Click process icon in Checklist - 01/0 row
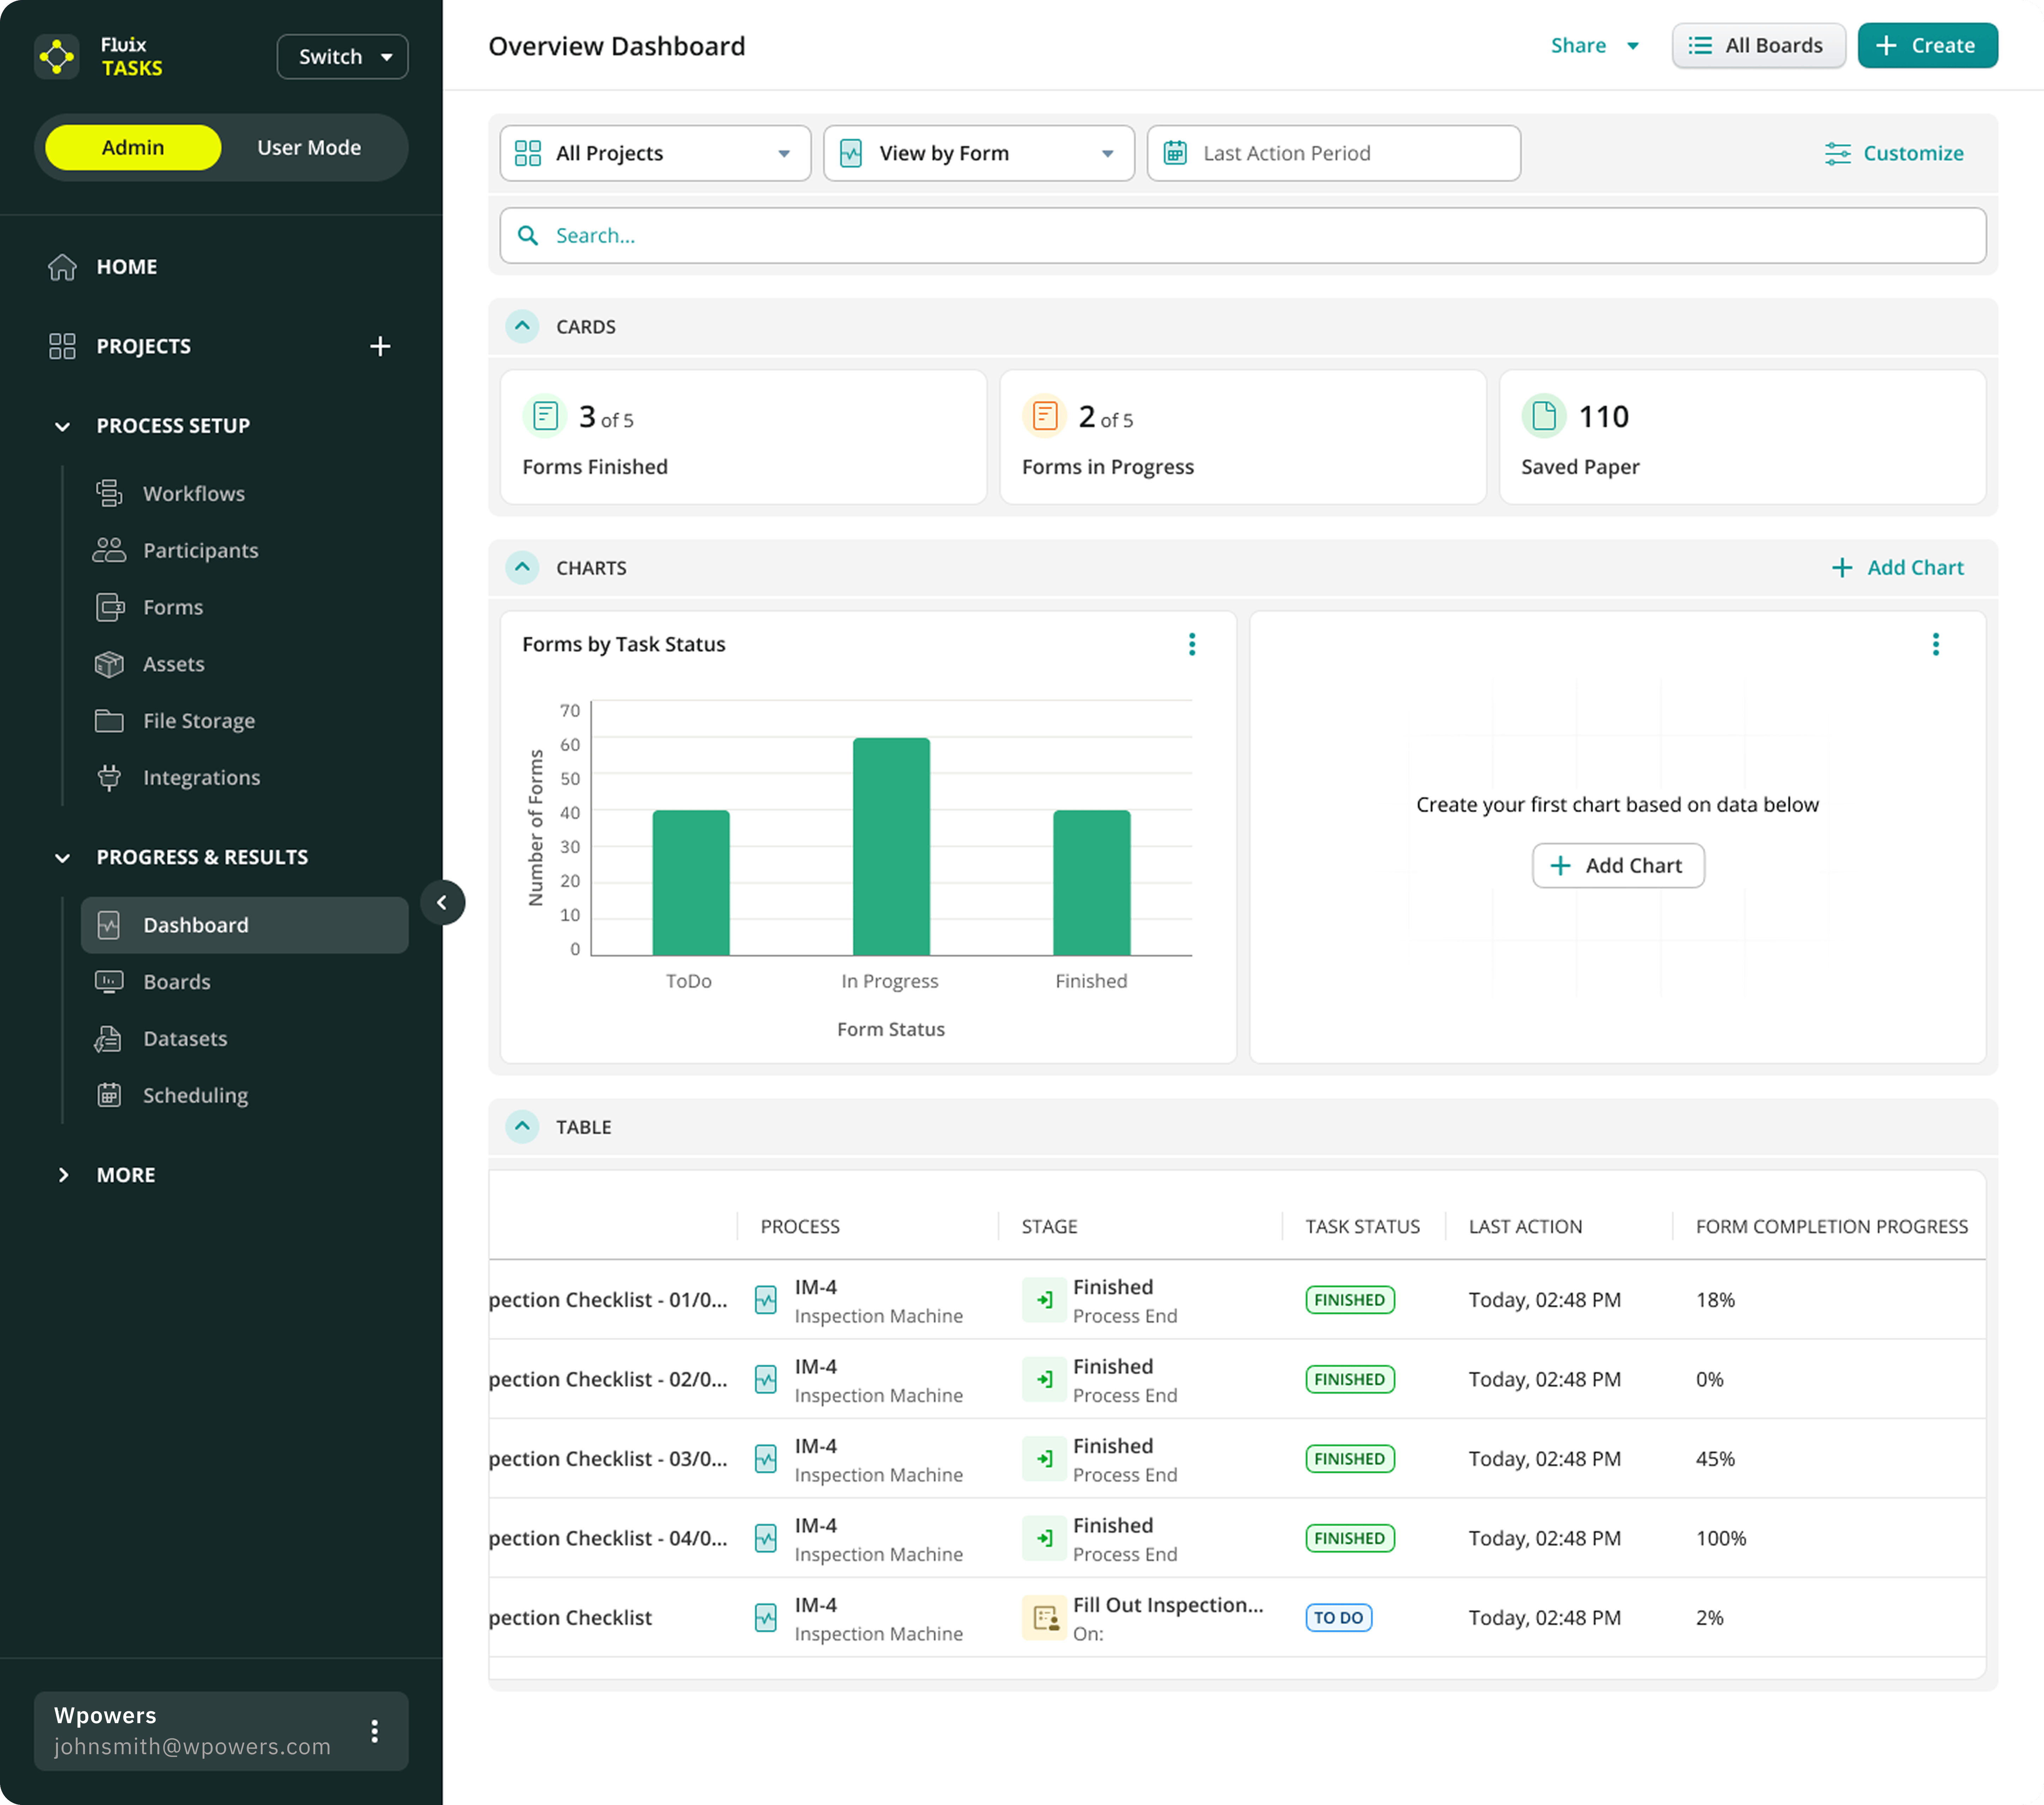 click(x=766, y=1300)
